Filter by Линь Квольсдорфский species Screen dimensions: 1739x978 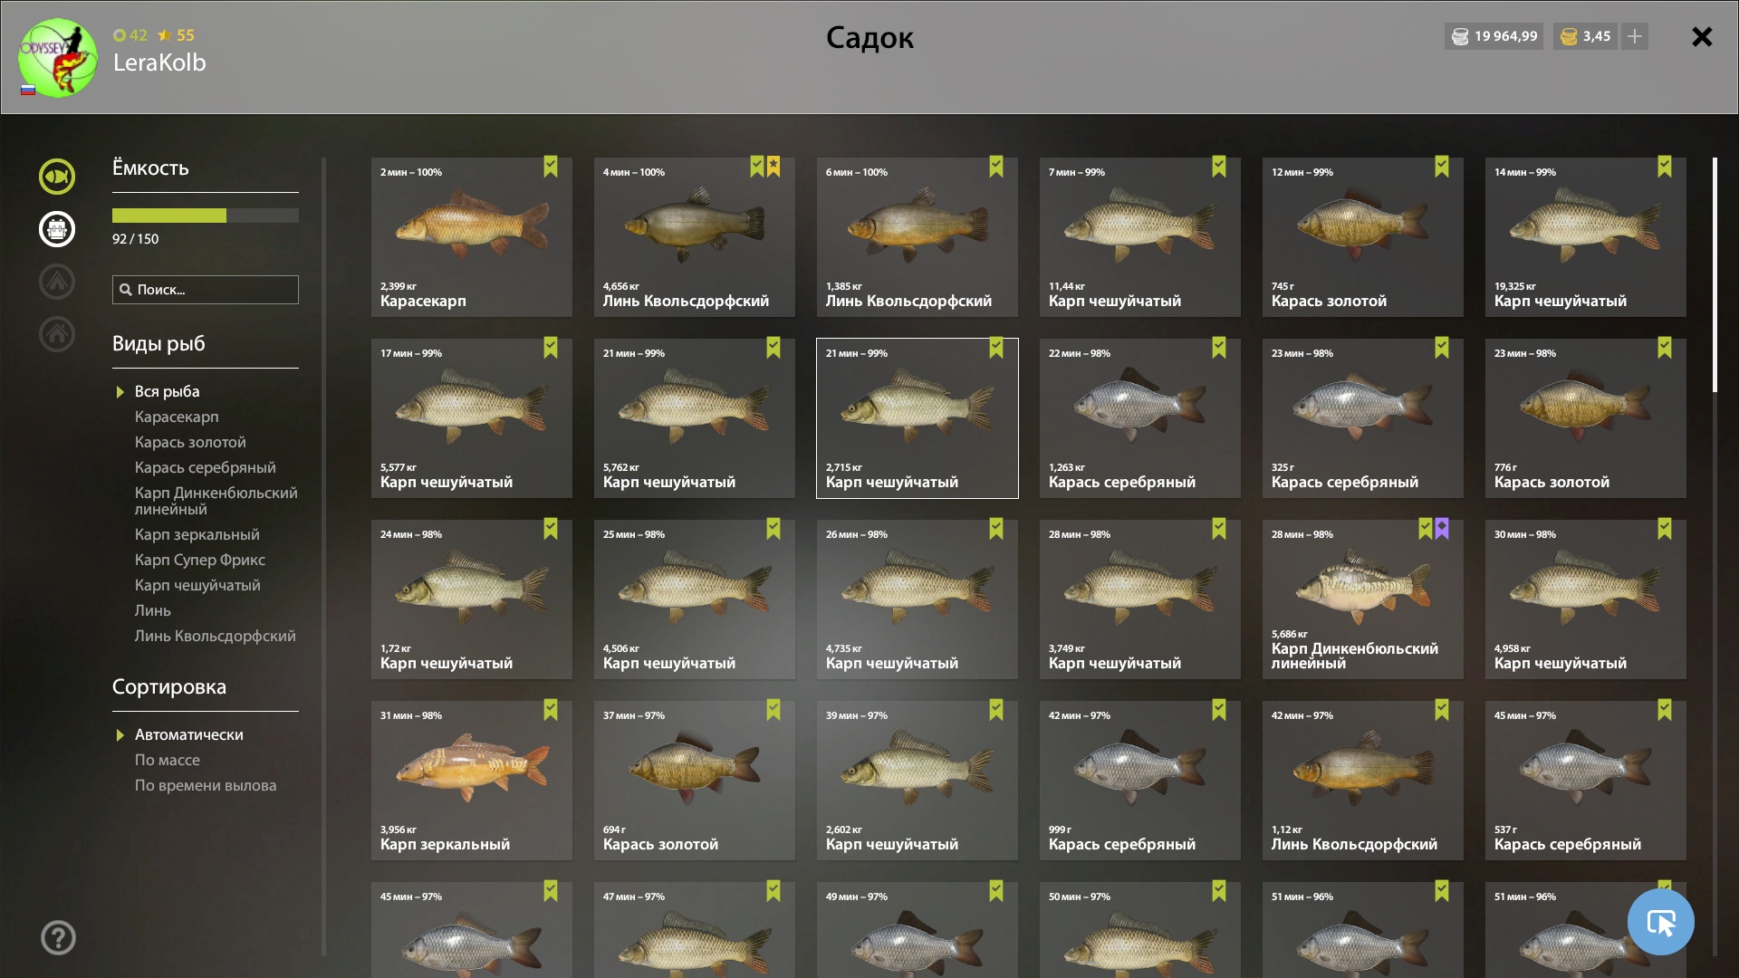tap(216, 636)
